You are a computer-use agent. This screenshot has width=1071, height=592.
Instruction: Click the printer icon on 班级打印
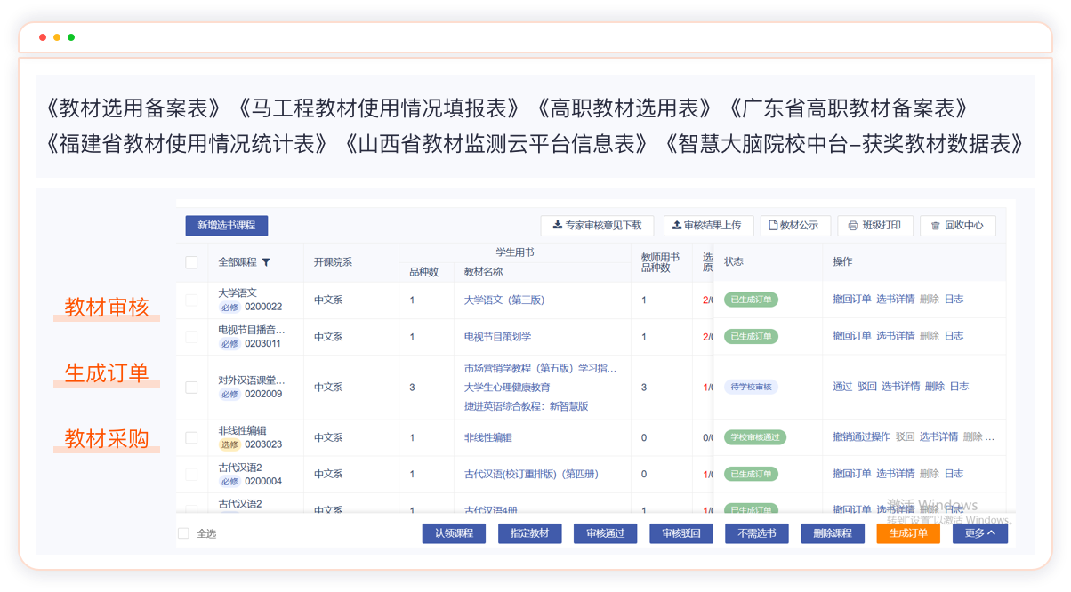pyautogui.click(x=852, y=226)
